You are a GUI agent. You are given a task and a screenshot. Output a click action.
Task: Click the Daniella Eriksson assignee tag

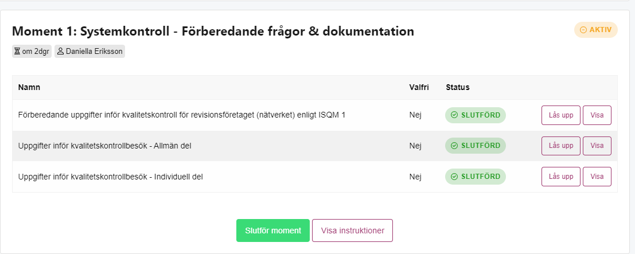[x=89, y=52]
